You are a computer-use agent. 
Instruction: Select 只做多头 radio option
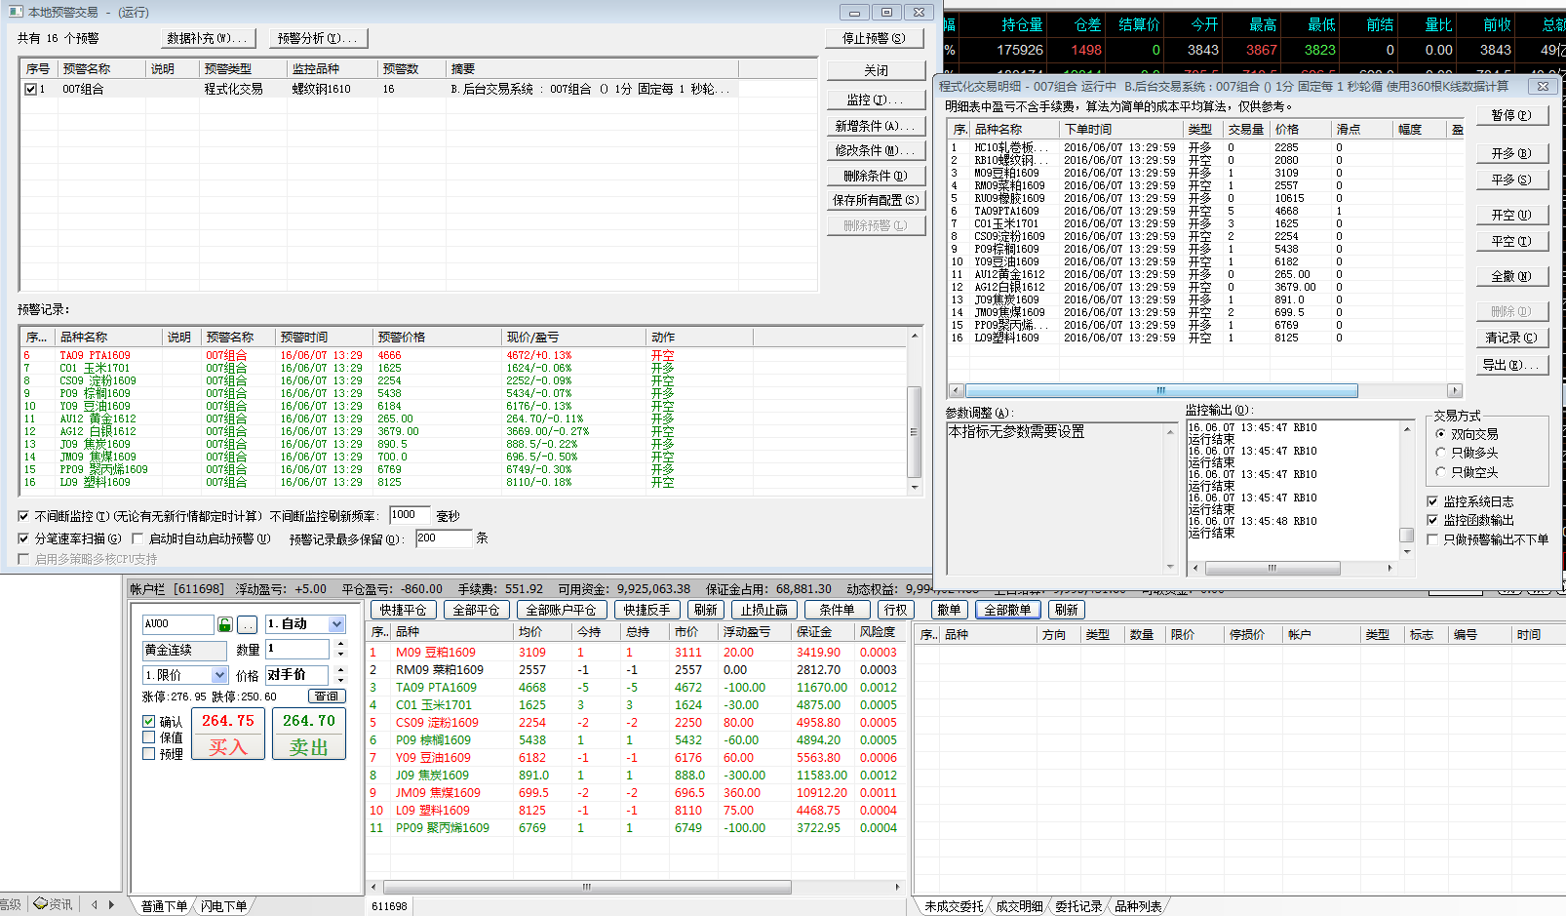click(1441, 453)
